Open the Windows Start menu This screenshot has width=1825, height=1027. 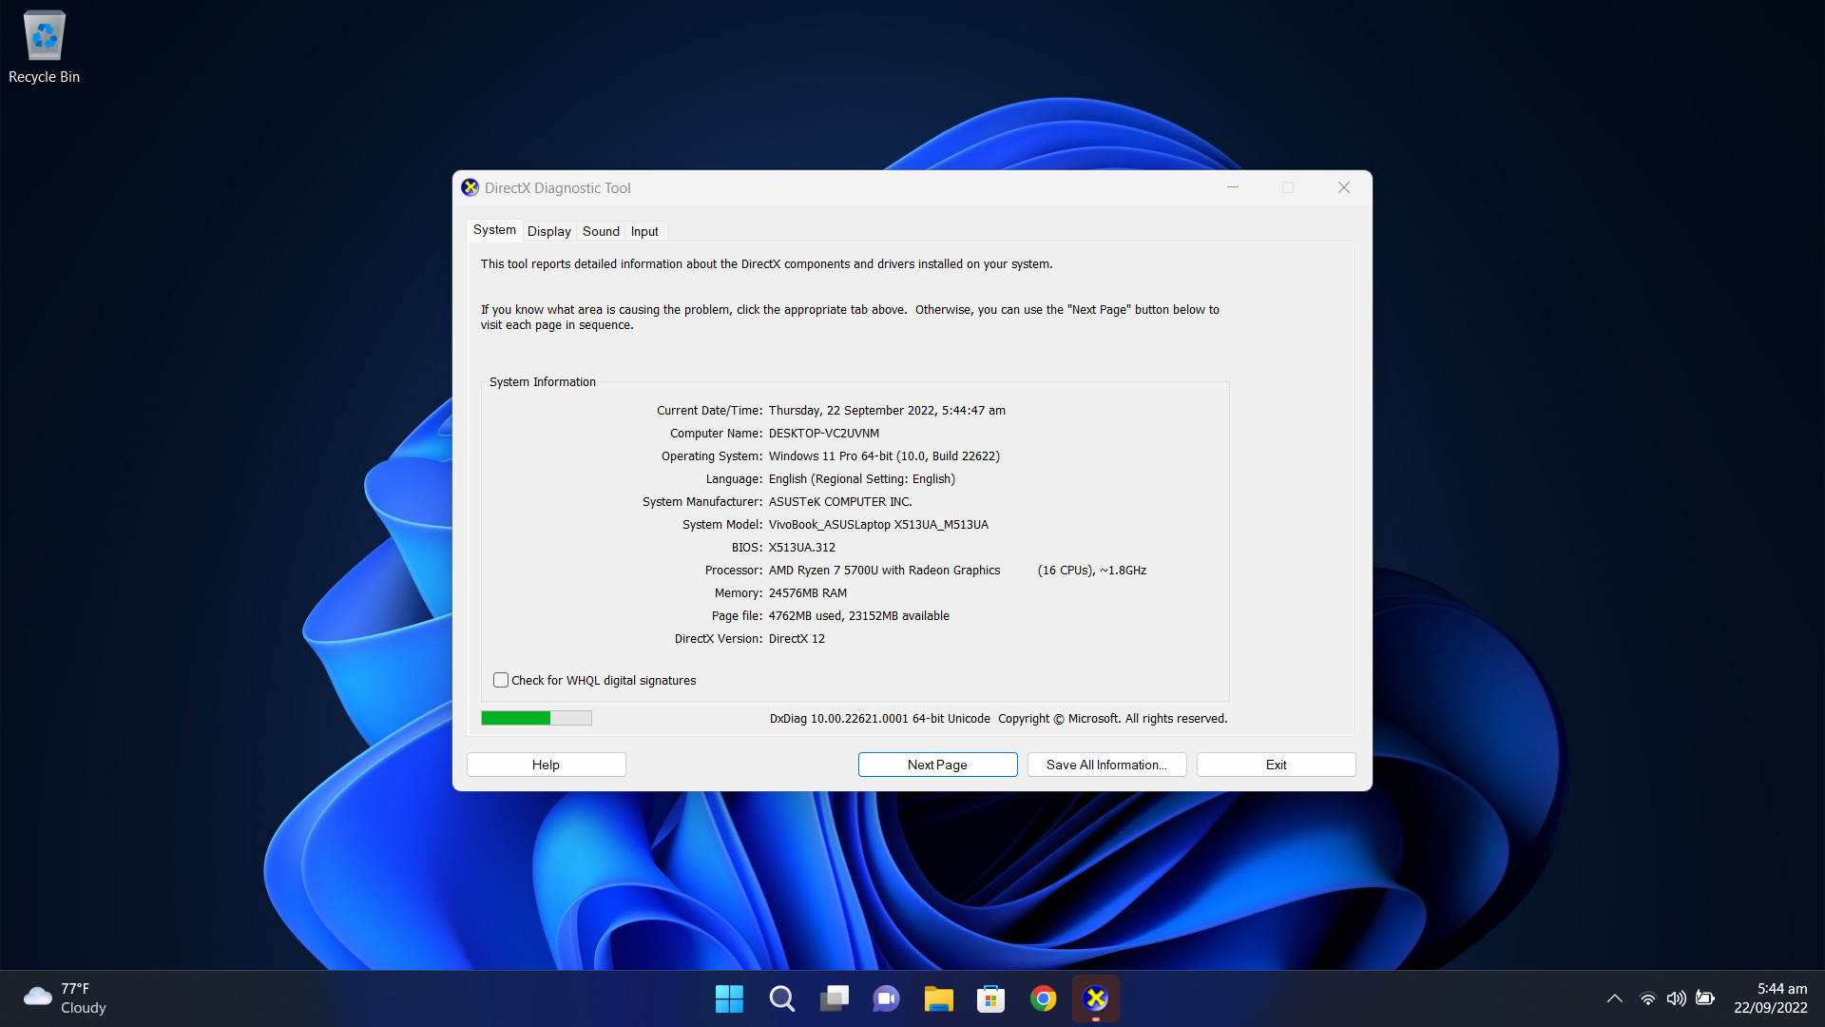pos(729,998)
